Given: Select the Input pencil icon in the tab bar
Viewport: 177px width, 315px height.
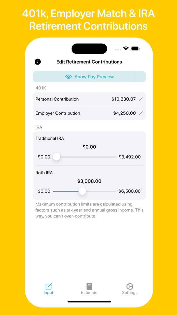Looking at the screenshot, I should point(48,286).
